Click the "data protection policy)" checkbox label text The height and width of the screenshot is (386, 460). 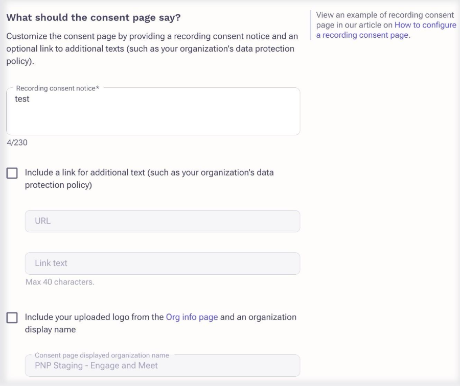click(58, 185)
